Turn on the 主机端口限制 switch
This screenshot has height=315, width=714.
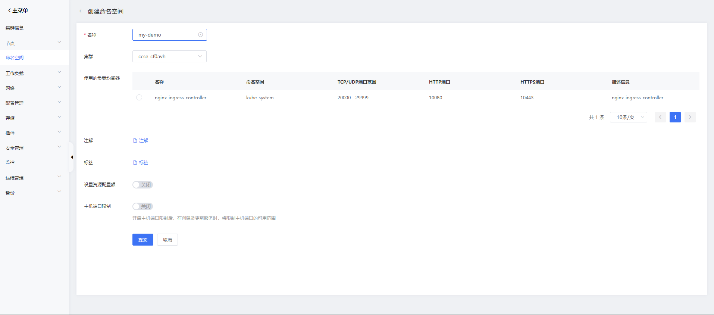coord(143,206)
